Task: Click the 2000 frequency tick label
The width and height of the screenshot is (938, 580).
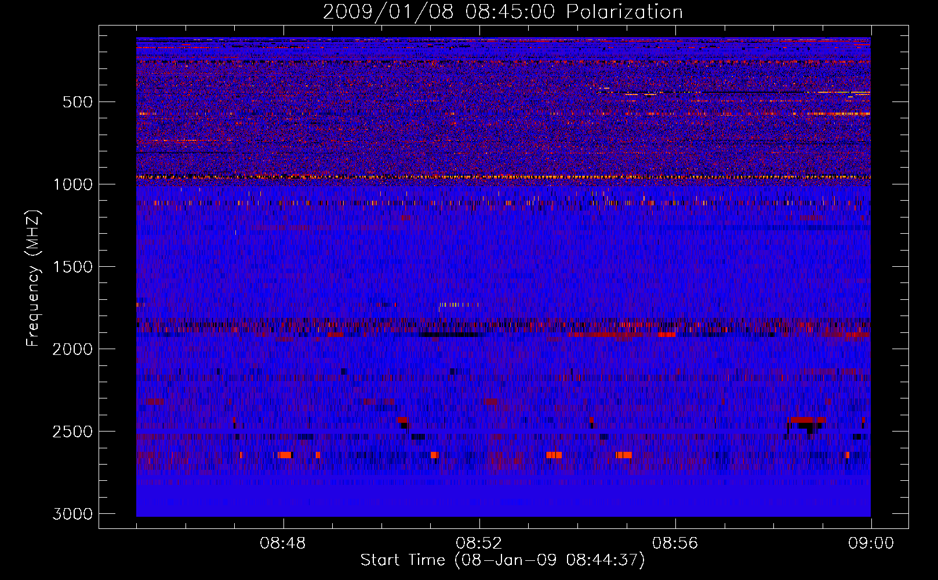Action: pos(72,349)
